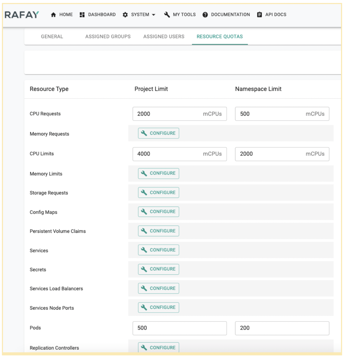Click the Replication Controllers label
Viewport: 344px width, 358px height.
[x=54, y=348]
